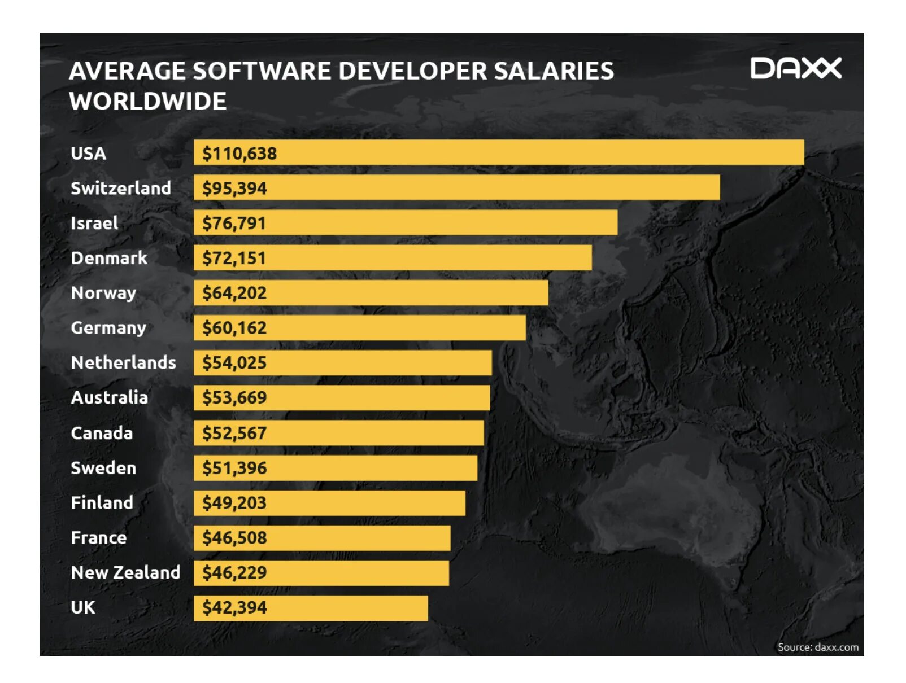The width and height of the screenshot is (906, 683).
Task: Click the DAXX logo
Action: click(x=795, y=68)
